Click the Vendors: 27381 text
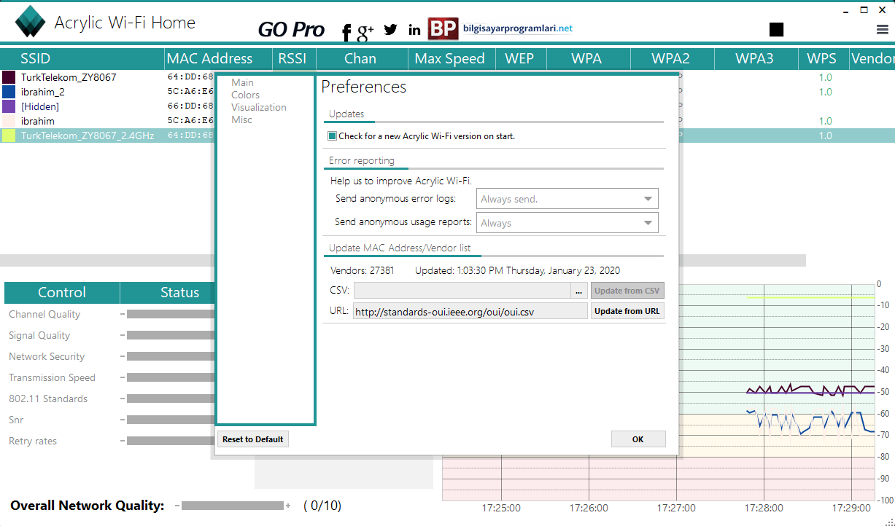Viewport: 895px width, 526px height. click(x=362, y=270)
